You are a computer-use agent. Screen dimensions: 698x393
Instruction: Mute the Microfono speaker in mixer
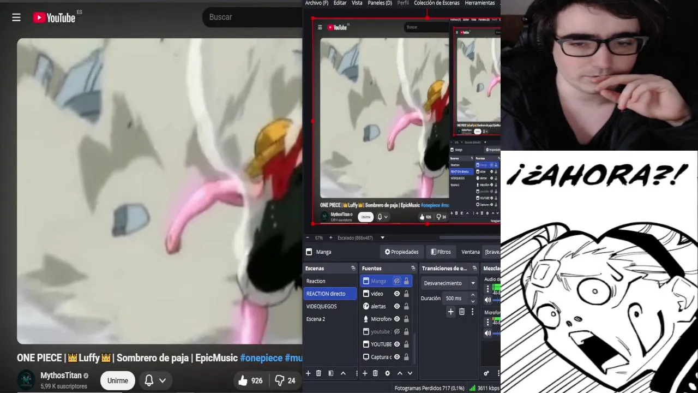pyautogui.click(x=488, y=333)
